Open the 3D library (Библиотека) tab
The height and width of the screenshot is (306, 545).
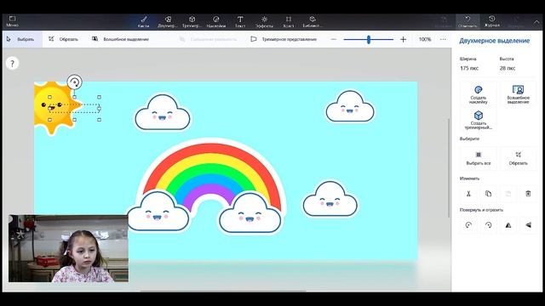313,21
